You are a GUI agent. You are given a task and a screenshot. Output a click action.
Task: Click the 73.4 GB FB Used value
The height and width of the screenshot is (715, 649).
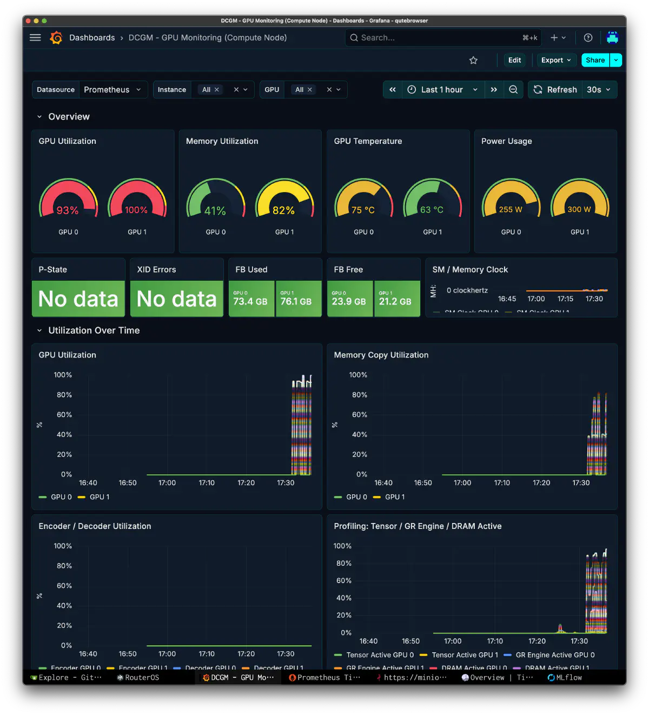250,301
